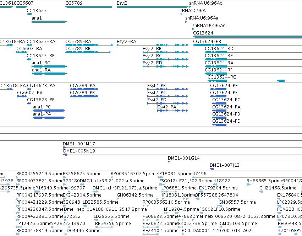The height and width of the screenshot is (236, 302).
Task: Select the CG6607-PA CDS
Action: click(22, 96)
